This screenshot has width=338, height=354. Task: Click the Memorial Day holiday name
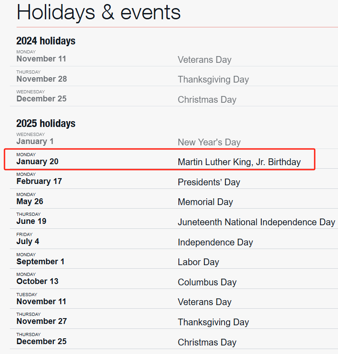point(205,202)
